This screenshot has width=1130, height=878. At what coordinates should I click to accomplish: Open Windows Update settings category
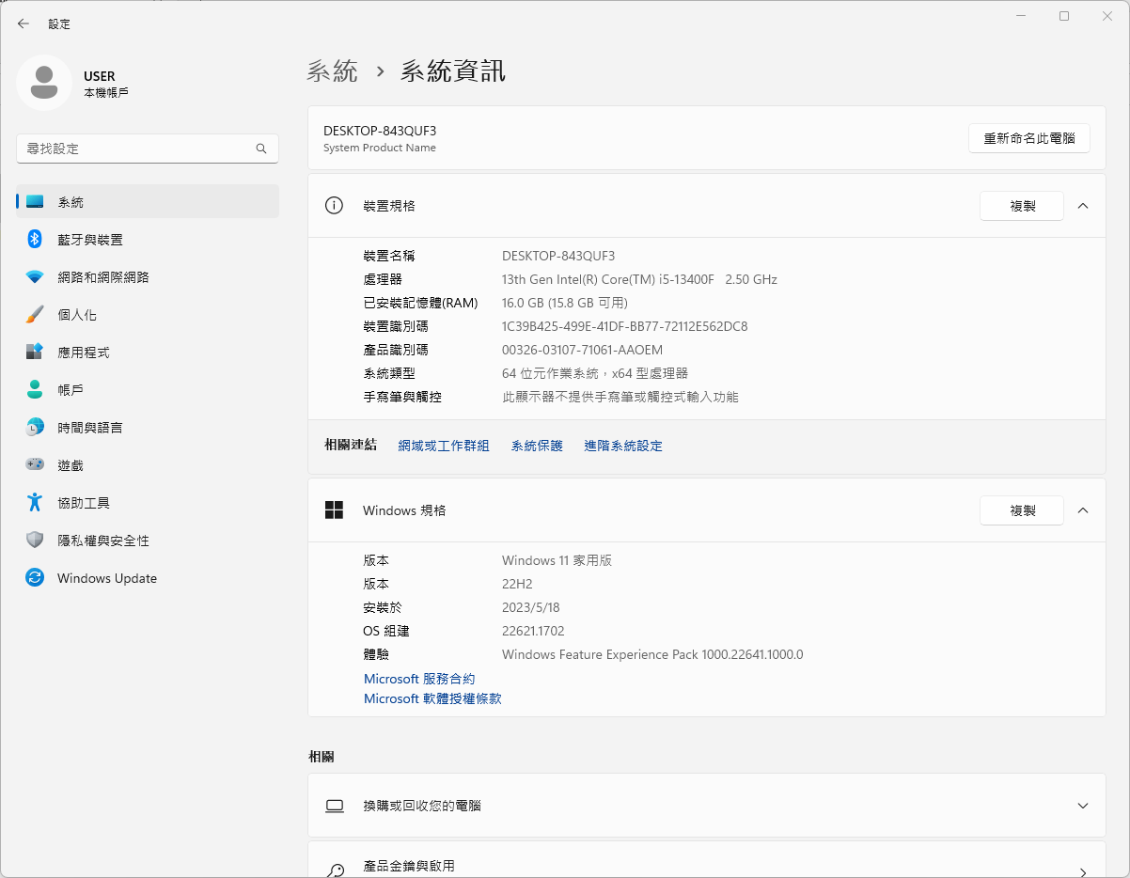148,578
